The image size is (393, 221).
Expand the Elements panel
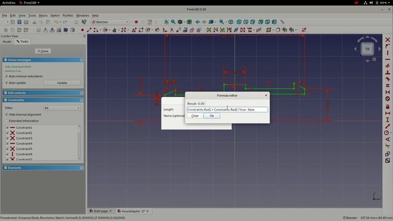81,168
